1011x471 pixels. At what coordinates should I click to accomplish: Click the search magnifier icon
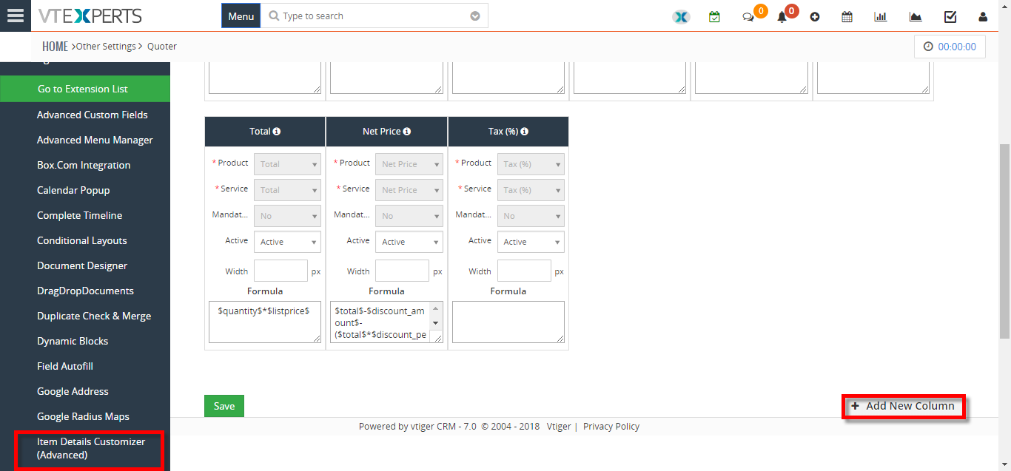(x=274, y=16)
